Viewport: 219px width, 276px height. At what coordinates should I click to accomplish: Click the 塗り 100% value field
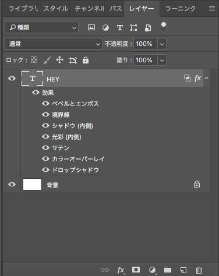146,60
